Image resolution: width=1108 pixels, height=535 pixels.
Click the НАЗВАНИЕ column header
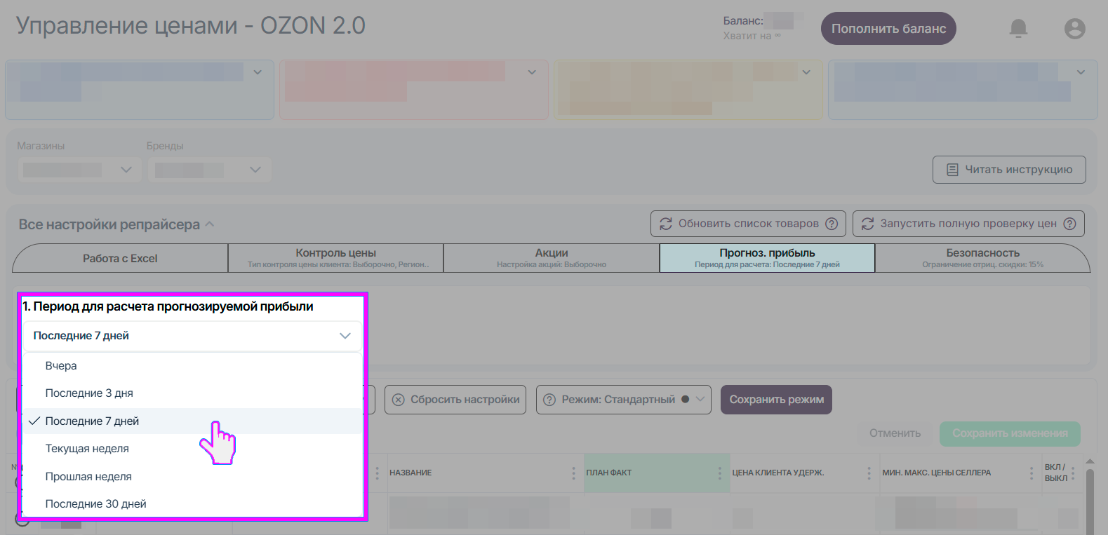(x=483, y=473)
